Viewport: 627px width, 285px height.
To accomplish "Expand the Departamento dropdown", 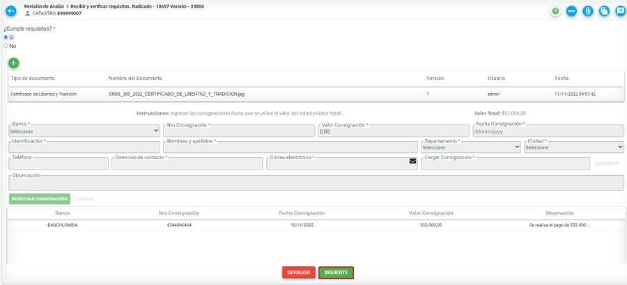I will 471,147.
